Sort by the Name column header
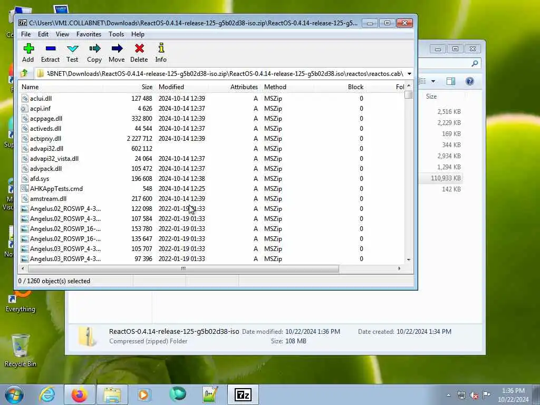This screenshot has height=405, width=540. 61,87
